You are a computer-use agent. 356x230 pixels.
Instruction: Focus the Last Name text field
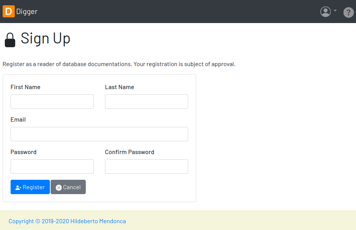coord(146,102)
